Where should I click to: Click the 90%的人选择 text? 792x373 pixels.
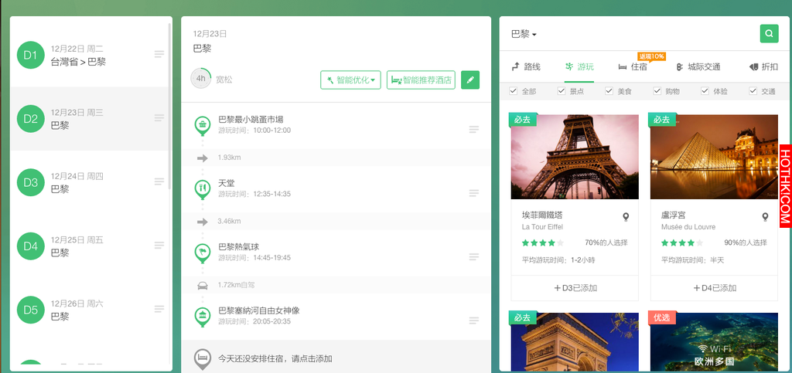tap(746, 243)
